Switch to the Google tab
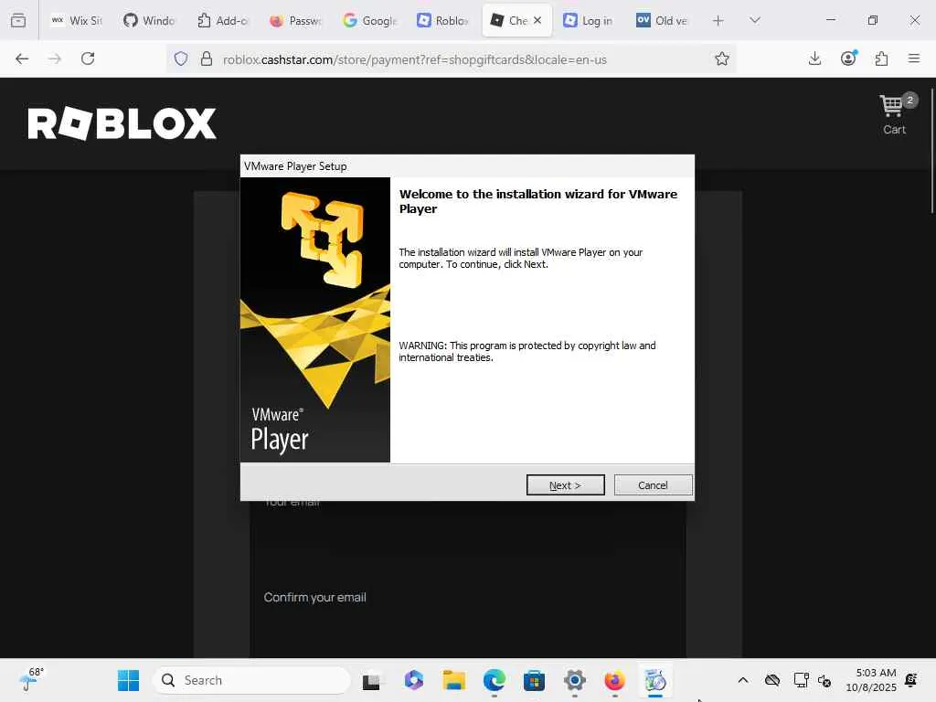 click(x=369, y=20)
